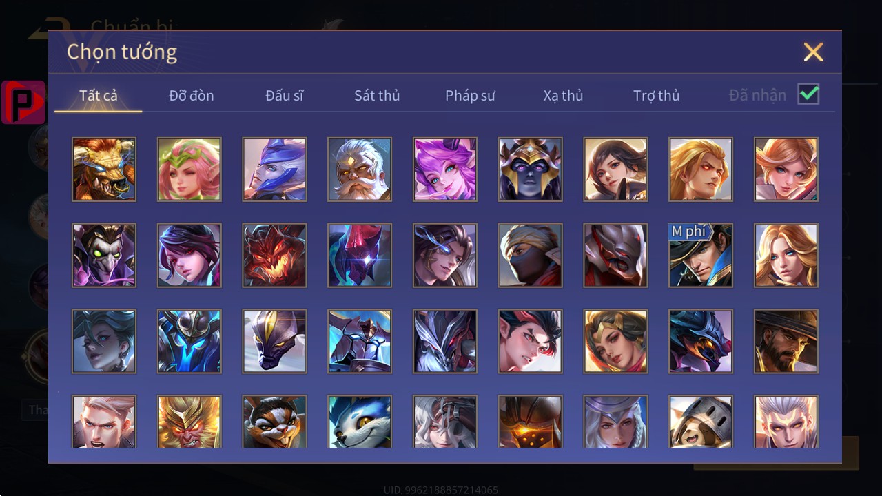Open the 'Sát thủ' tab

click(377, 96)
